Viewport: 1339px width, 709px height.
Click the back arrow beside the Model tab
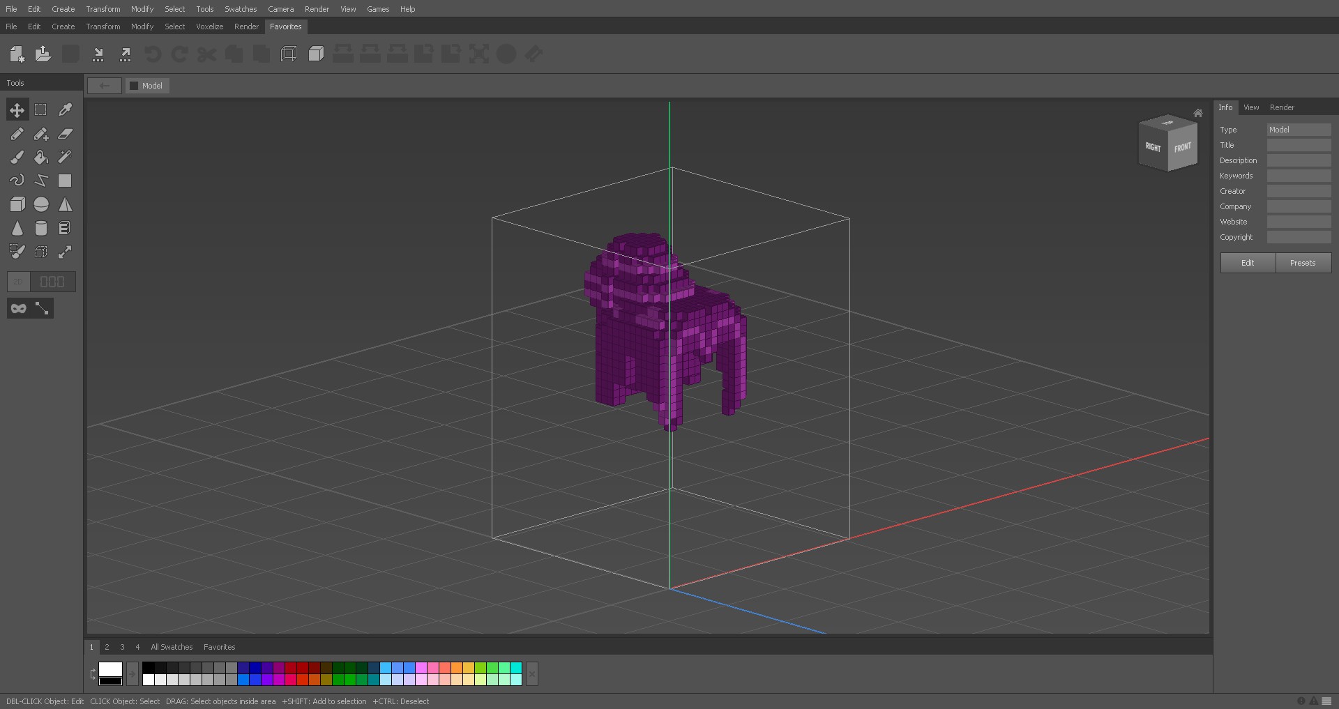click(x=105, y=86)
